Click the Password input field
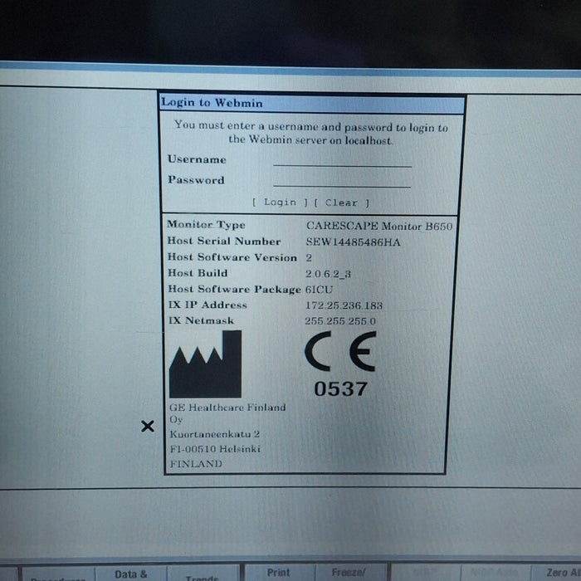Screen dimensions: 581x581 [x=342, y=181]
